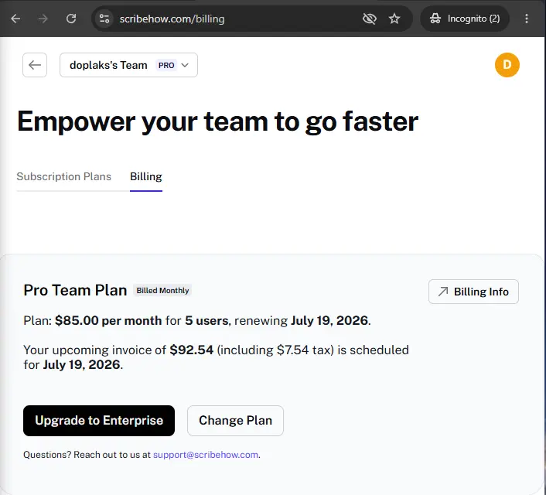This screenshot has height=495, width=546.
Task: Click the browser back arrow
Action: click(x=15, y=19)
